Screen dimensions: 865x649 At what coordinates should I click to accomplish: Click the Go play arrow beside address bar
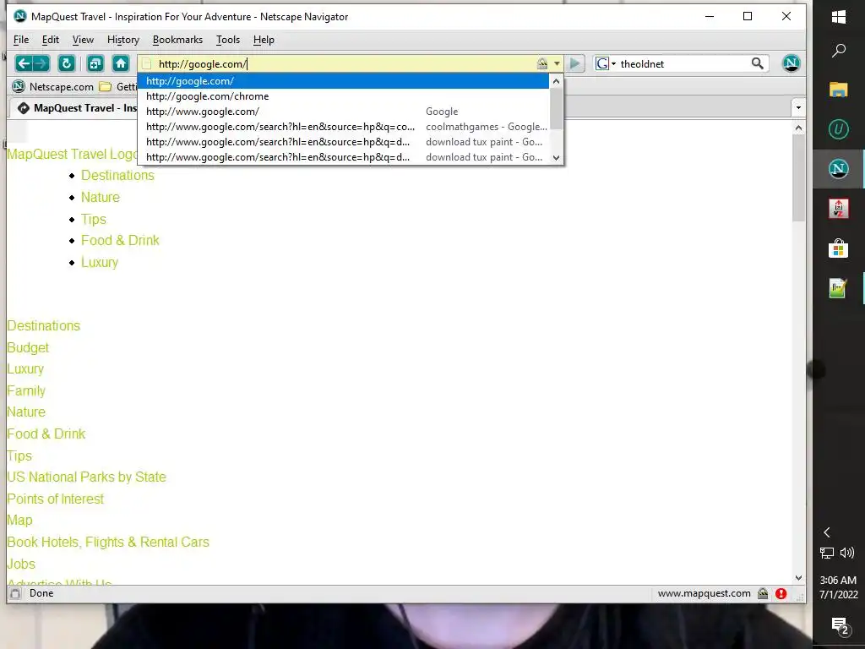pyautogui.click(x=574, y=63)
